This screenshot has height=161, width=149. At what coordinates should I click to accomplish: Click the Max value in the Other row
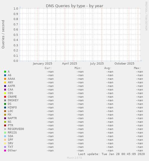pyautogui.click(x=139, y=151)
